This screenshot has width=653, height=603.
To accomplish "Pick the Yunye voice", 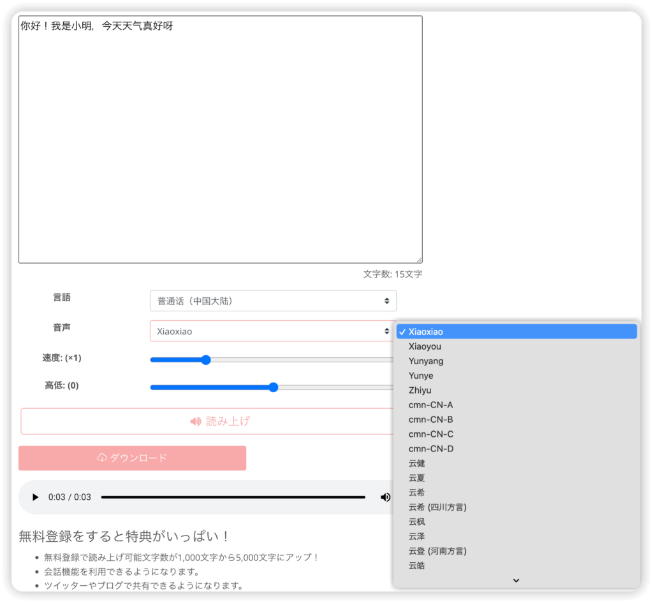I will [421, 376].
